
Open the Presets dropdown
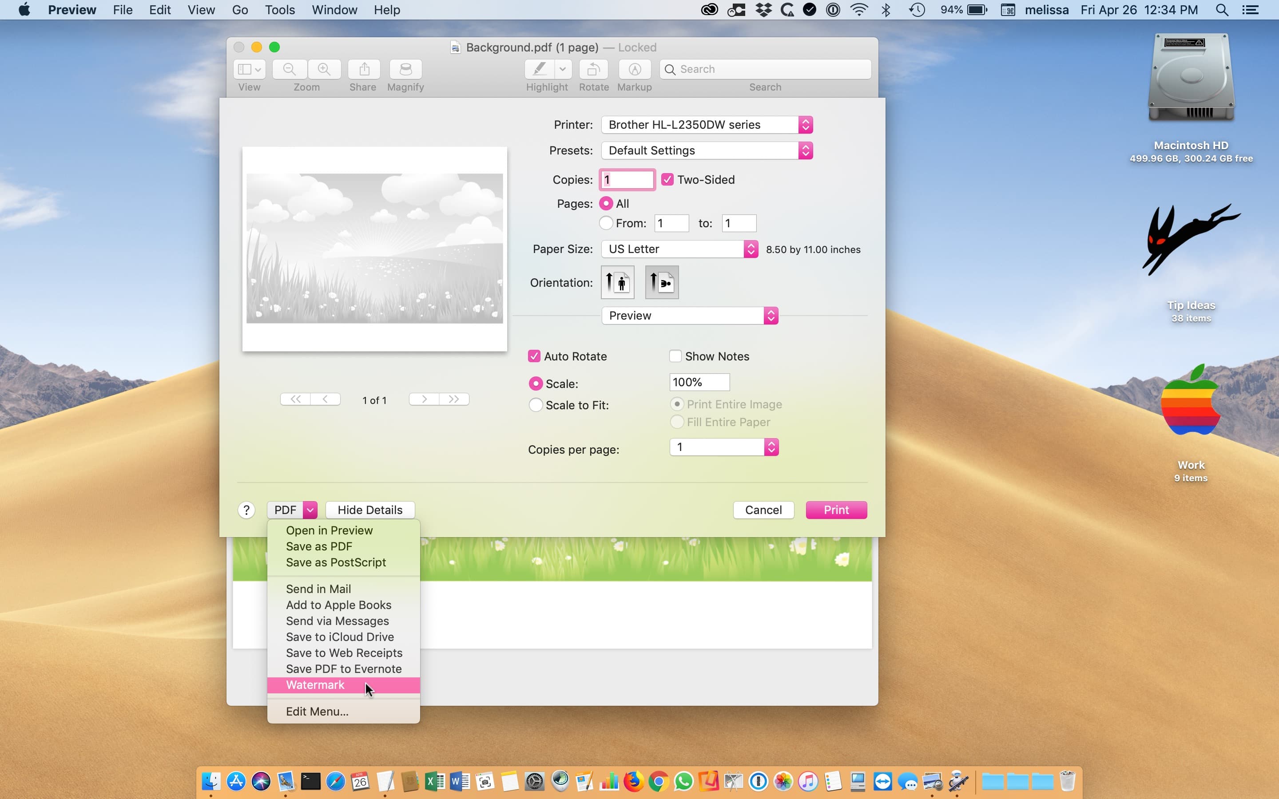pyautogui.click(x=707, y=150)
